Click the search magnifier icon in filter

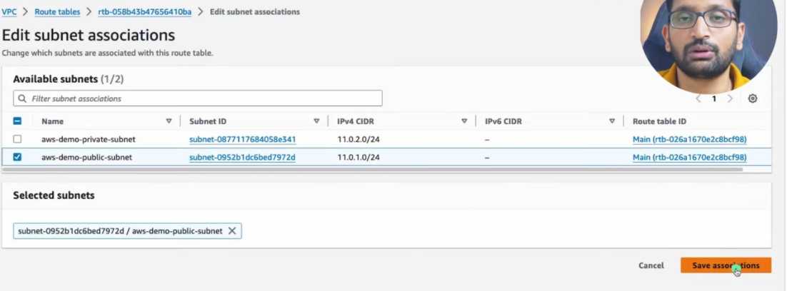(23, 98)
